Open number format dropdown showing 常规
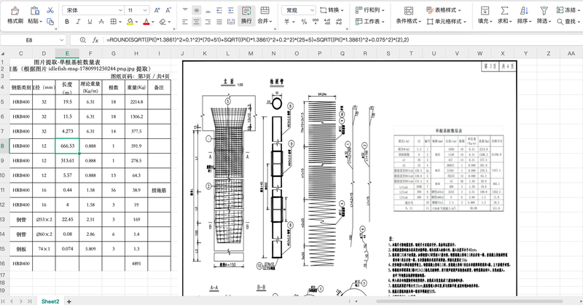 point(299,10)
